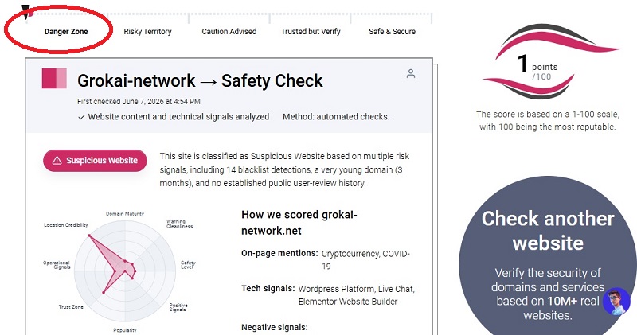Click the warning triangle on Suspicious Website
Image resolution: width=637 pixels, height=335 pixels.
[x=57, y=161]
